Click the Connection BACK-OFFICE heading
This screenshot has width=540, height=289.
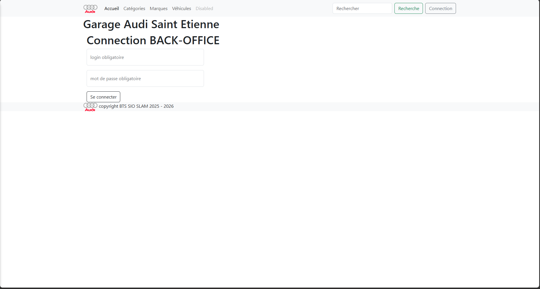pos(153,41)
